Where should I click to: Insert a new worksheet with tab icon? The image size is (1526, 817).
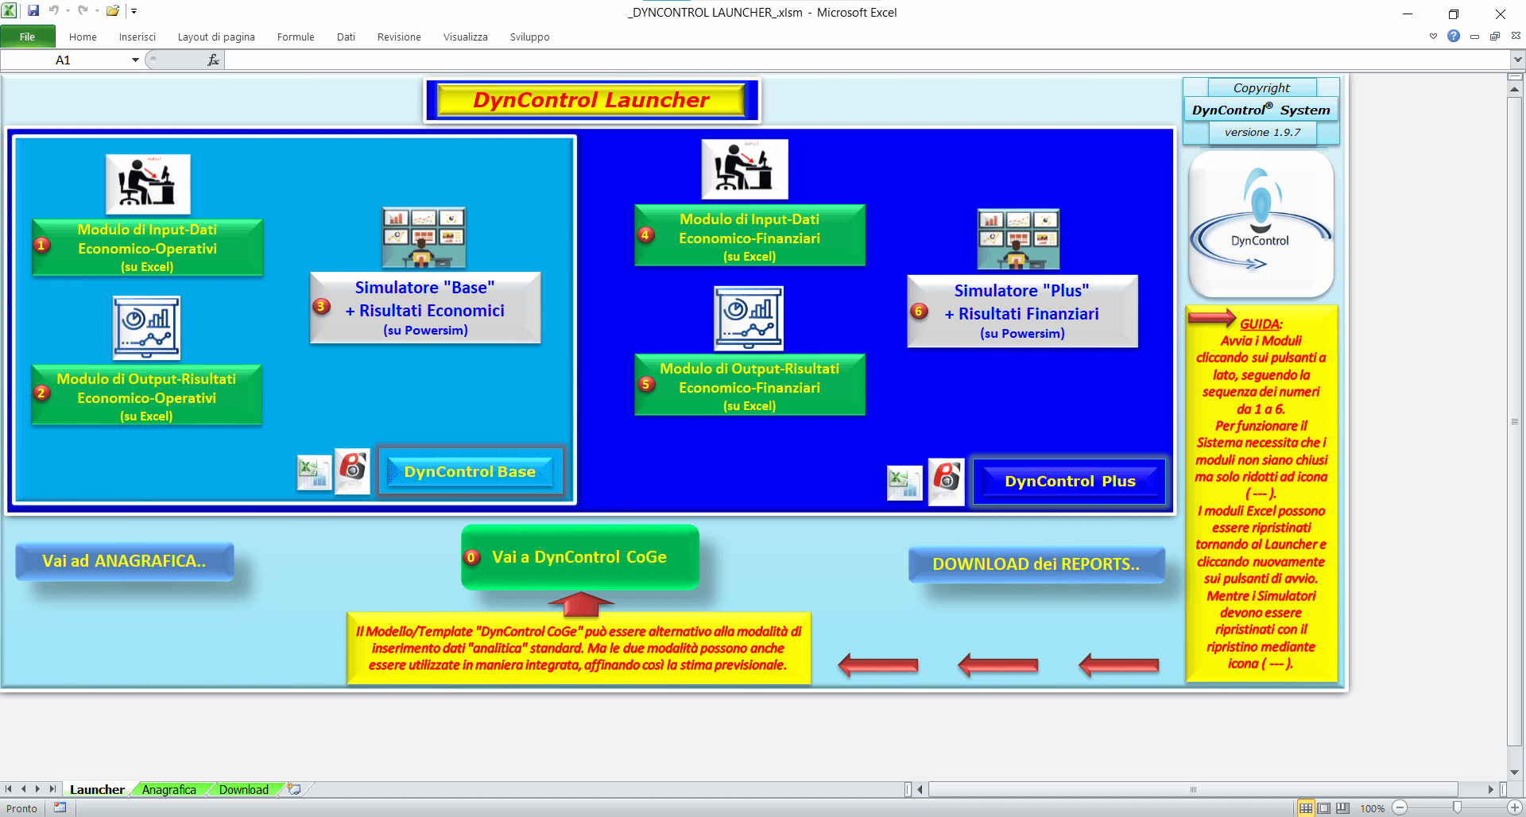pyautogui.click(x=295, y=789)
